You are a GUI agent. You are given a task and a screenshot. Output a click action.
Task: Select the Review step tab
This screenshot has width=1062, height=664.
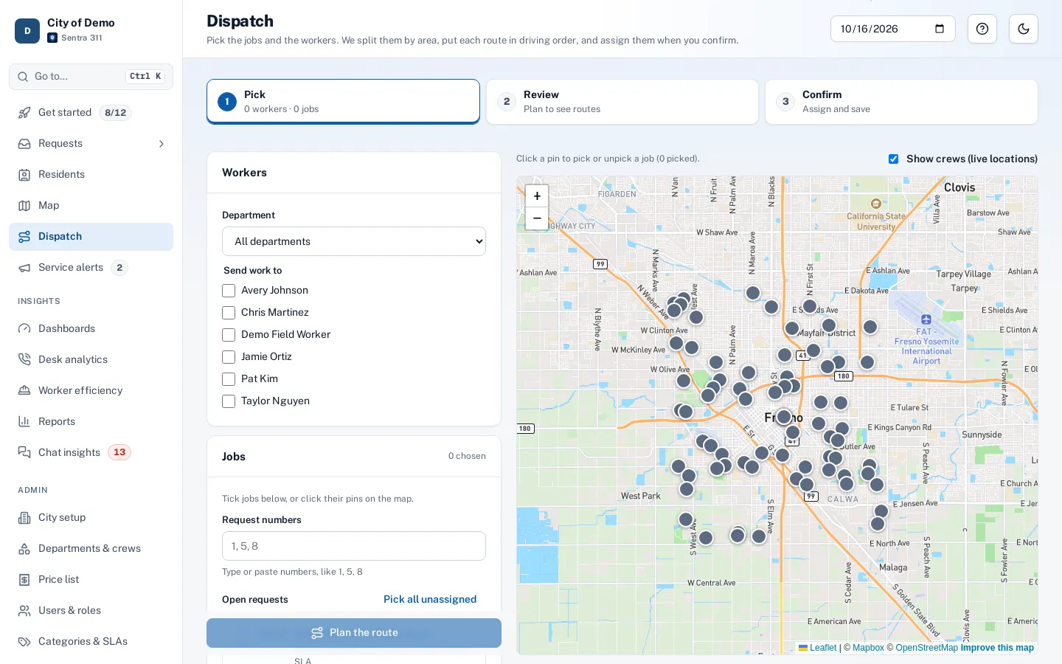point(622,102)
